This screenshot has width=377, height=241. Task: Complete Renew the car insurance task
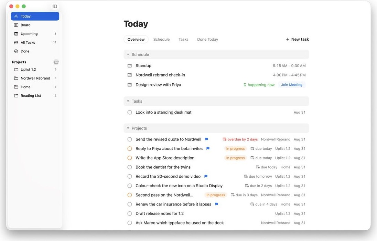[130, 204]
